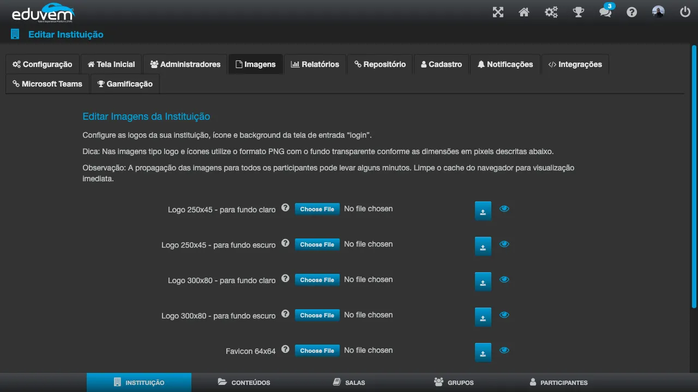The height and width of the screenshot is (392, 698).
Task: Select Instituição in bottom navigation
Action: click(x=139, y=382)
